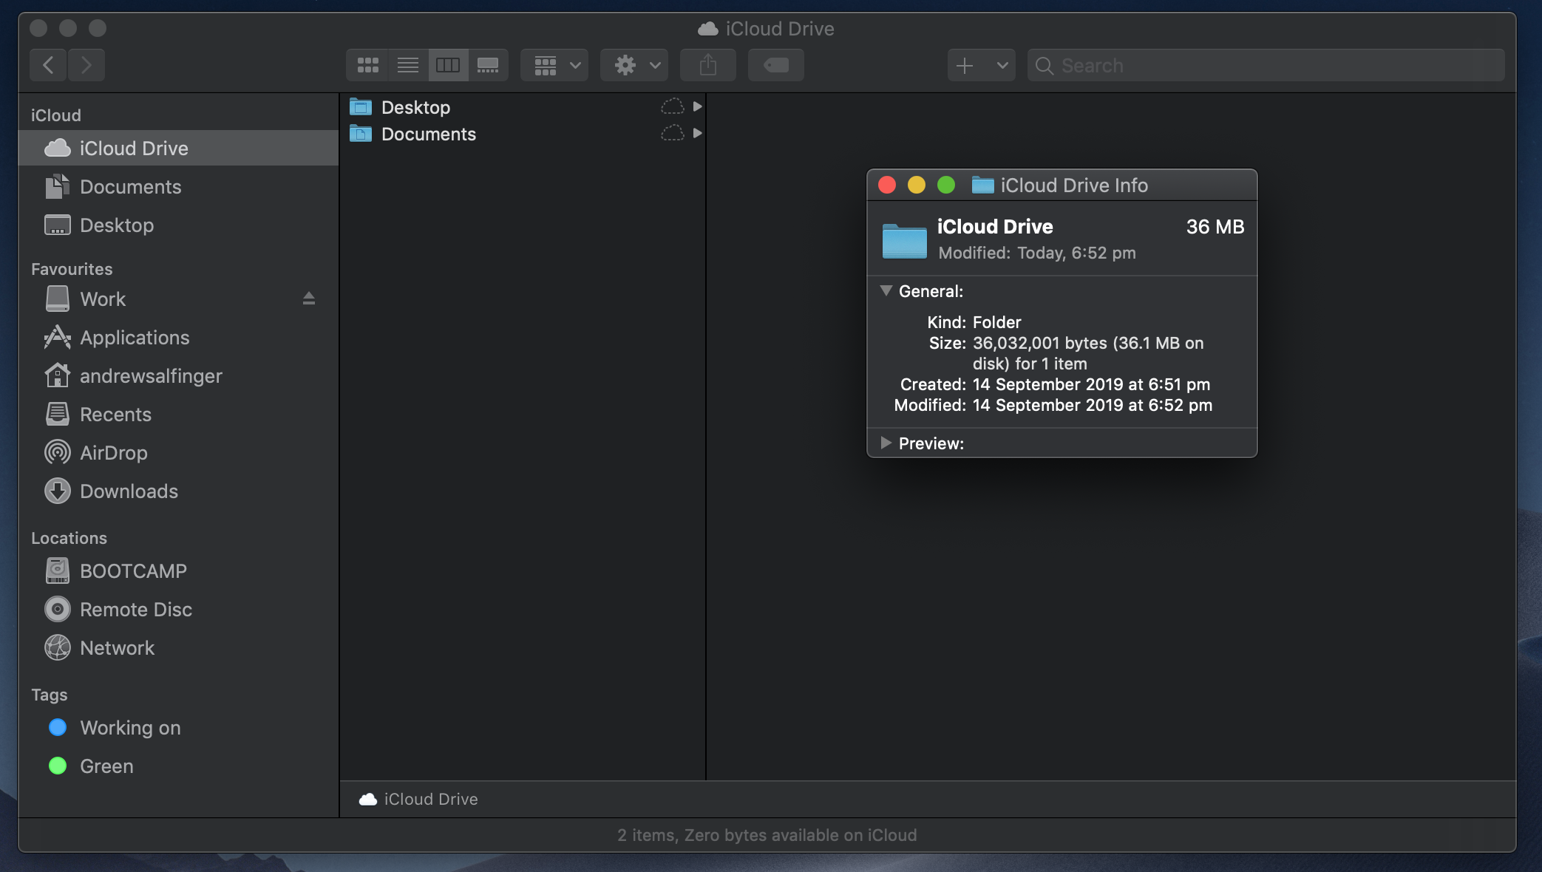Select the blue Working on tag

point(178,727)
